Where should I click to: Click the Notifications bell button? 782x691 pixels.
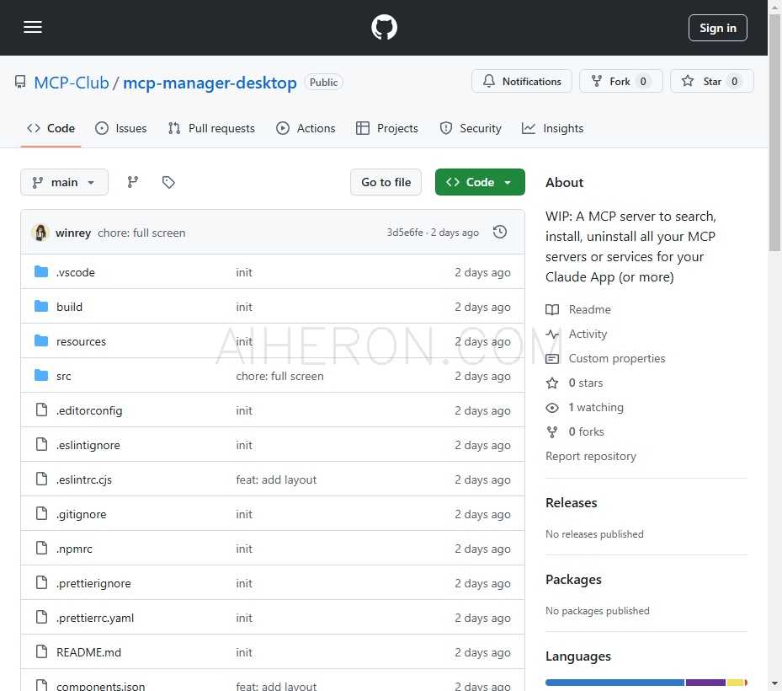point(522,82)
